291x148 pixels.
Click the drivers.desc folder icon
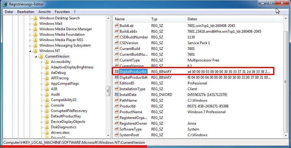47,133
